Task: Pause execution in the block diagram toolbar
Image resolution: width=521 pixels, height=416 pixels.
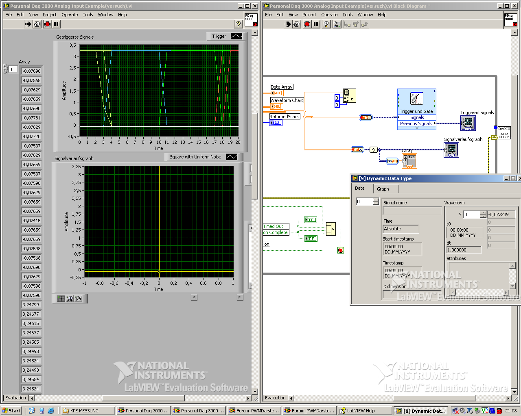Action: click(316, 24)
